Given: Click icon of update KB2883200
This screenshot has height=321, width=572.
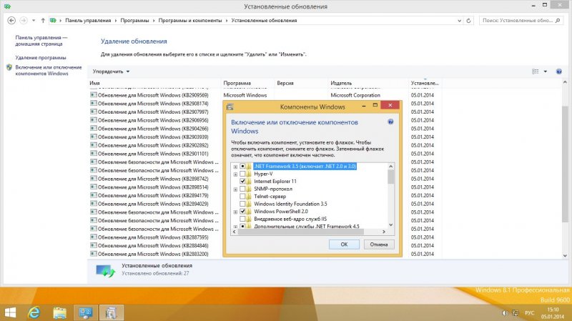Looking at the screenshot, I should 94,254.
